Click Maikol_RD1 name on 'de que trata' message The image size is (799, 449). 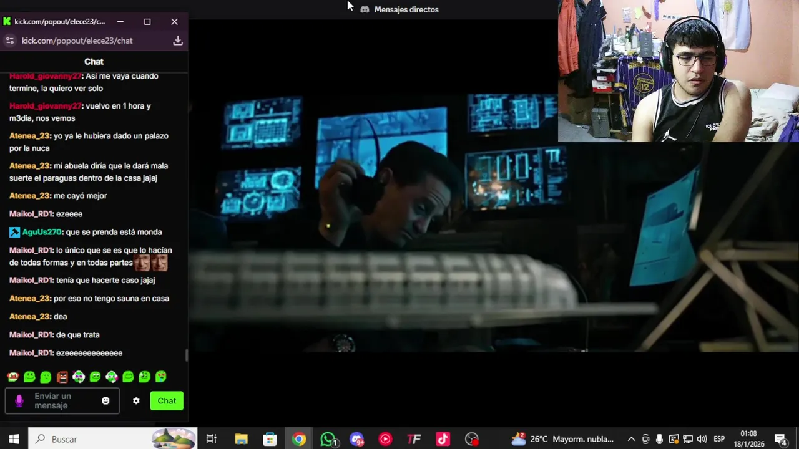[x=31, y=335]
